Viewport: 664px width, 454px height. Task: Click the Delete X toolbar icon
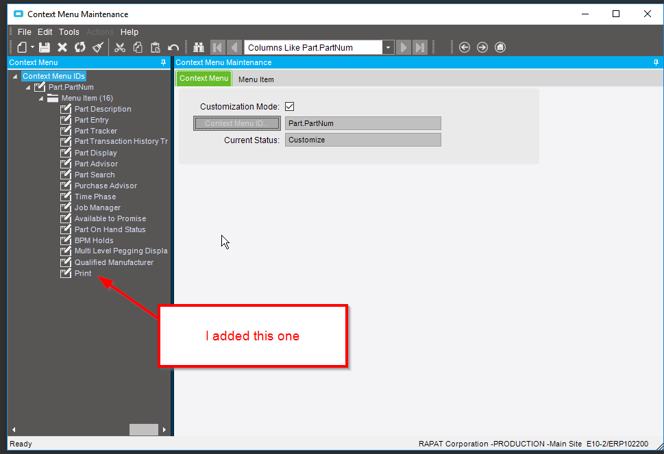coord(62,47)
